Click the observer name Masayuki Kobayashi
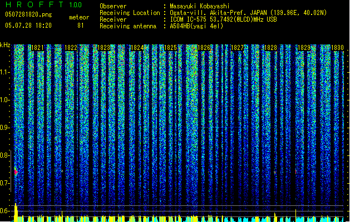350x222 pixels. click(x=200, y=6)
